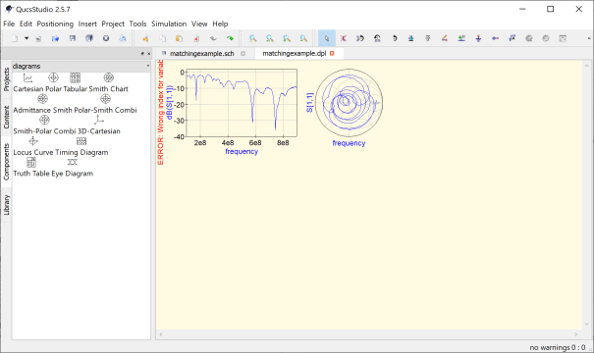Image resolution: width=594 pixels, height=353 pixels.
Task: Click the second magnifier zoom icon
Action: [x=270, y=38]
